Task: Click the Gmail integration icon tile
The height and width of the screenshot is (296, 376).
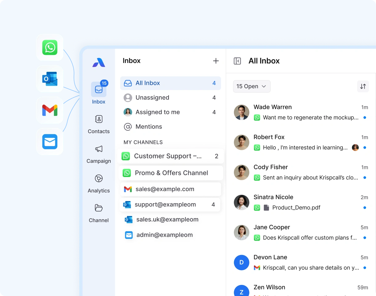Action: (x=50, y=110)
